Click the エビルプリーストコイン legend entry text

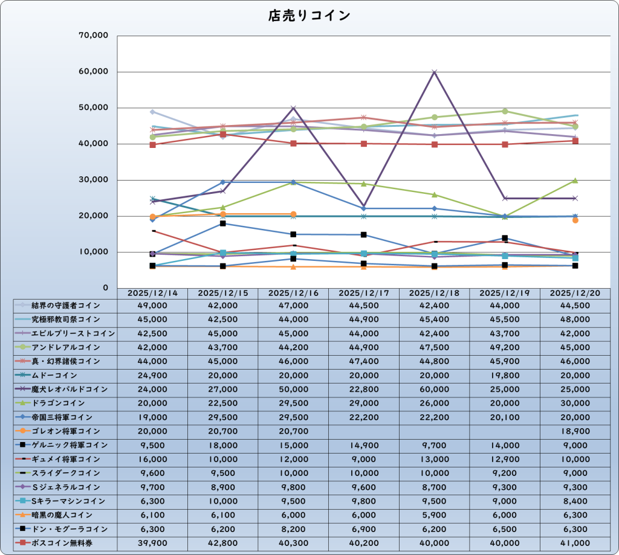click(x=73, y=333)
